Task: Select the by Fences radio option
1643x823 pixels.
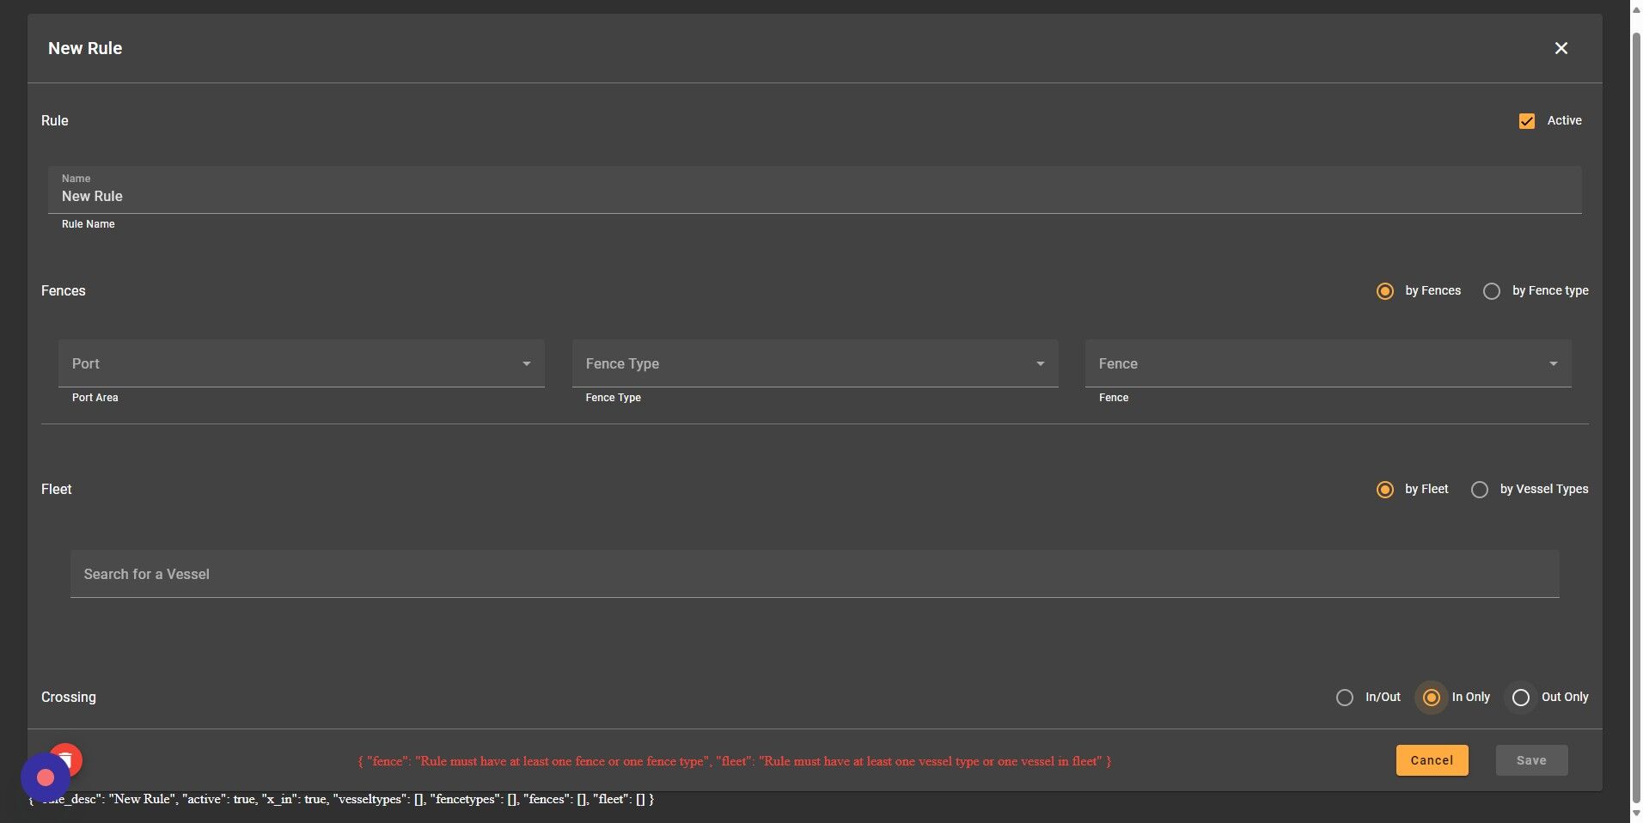Action: pyautogui.click(x=1384, y=291)
